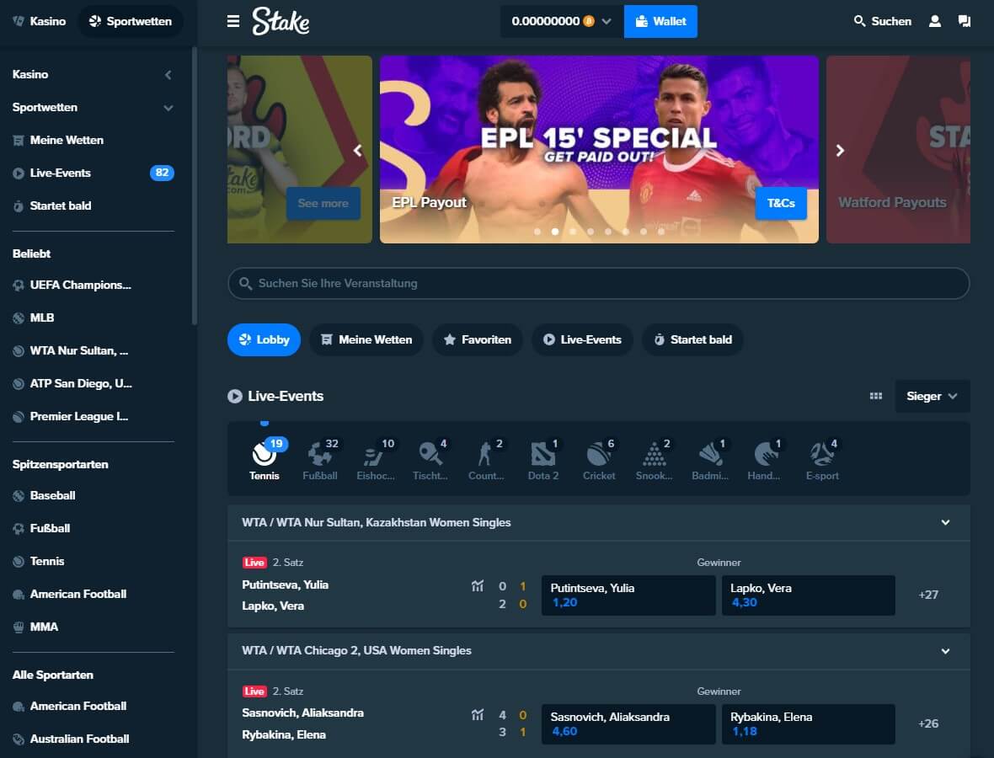The image size is (994, 758).
Task: Open the currency balance dropdown
Action: (x=562, y=22)
